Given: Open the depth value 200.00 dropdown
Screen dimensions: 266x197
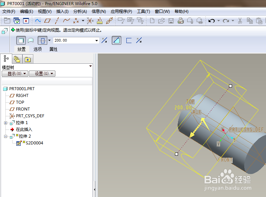Looking at the screenshot, I should click(x=96, y=40).
